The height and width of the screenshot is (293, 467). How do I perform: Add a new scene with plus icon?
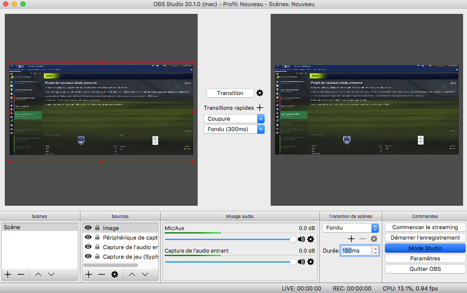click(8, 274)
